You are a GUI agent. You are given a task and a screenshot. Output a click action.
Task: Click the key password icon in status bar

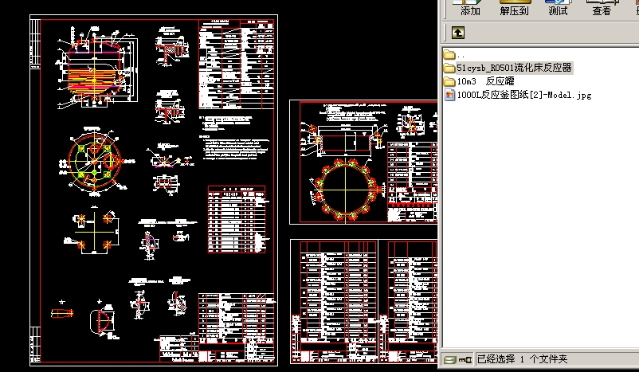(465, 360)
